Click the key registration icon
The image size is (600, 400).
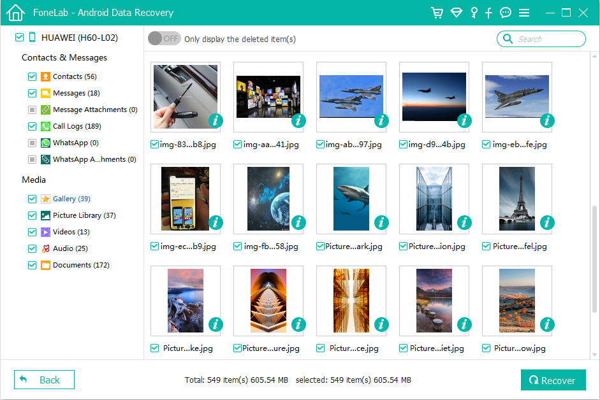click(x=472, y=12)
